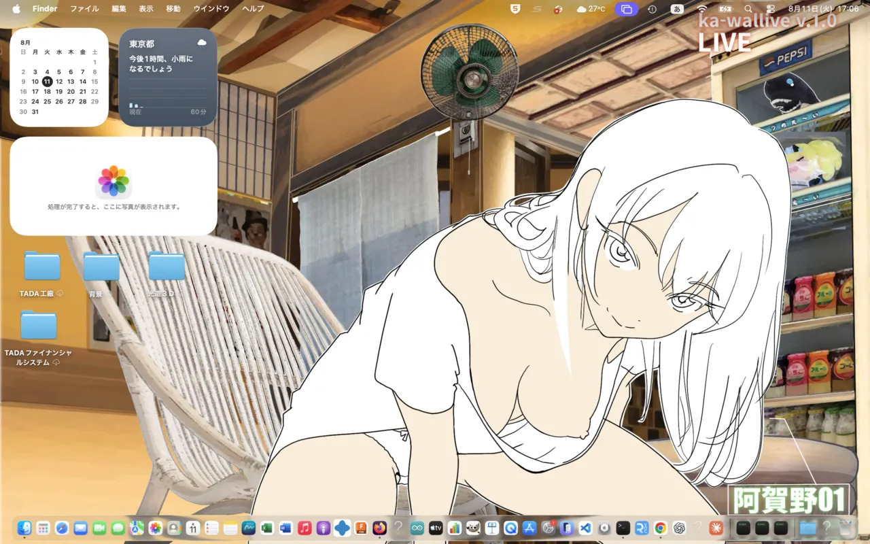Open Microsoft Excel in the dock

coord(267,528)
